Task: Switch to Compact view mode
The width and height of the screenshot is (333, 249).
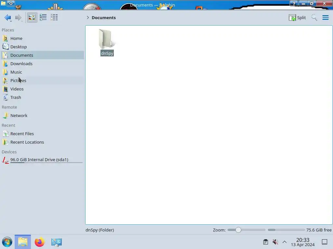Action: (x=43, y=18)
